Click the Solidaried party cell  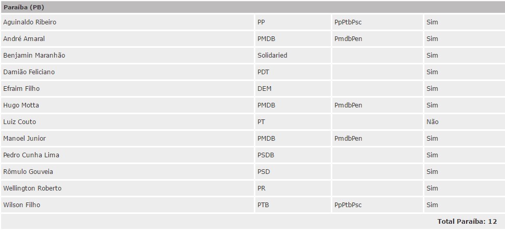293,56
